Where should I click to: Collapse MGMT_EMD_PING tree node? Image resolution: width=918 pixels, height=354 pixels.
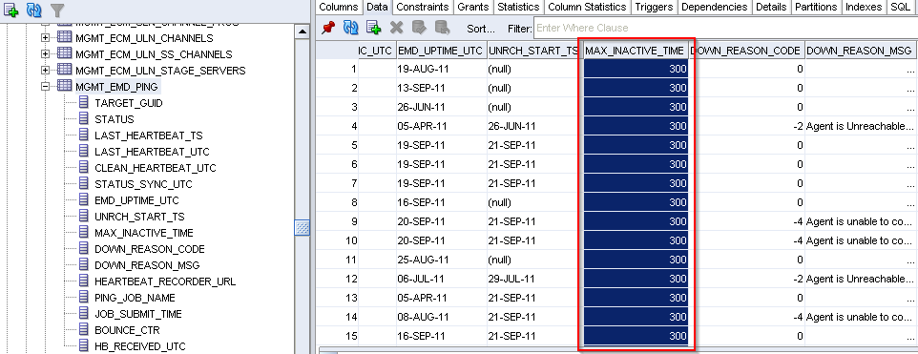pyautogui.click(x=45, y=87)
